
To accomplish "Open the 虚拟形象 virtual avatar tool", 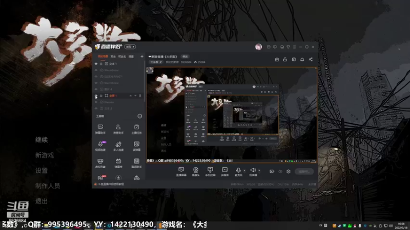I will click(x=100, y=163).
